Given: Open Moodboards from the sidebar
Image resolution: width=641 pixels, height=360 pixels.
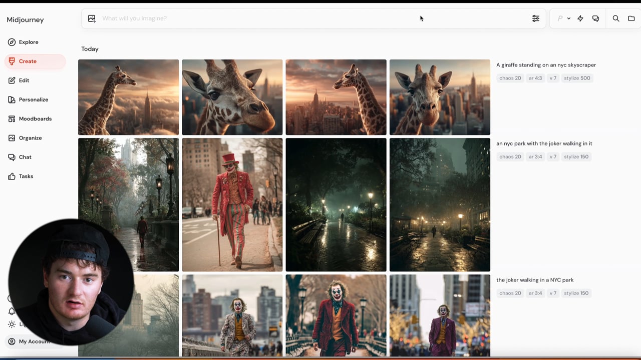Looking at the screenshot, I should (35, 119).
